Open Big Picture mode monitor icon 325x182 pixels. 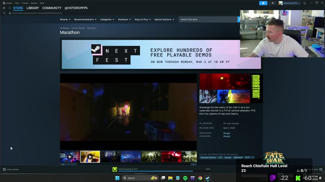click(x=305, y=3)
